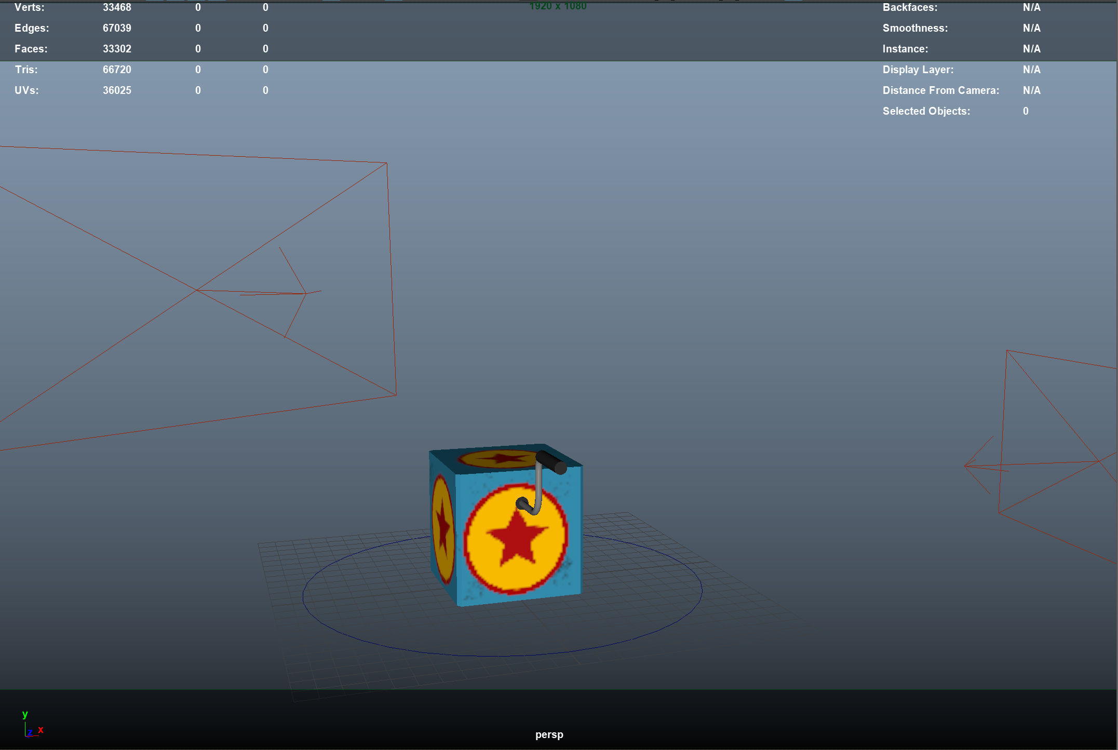
Task: Click the 66720 triangle count
Action: pyautogui.click(x=117, y=70)
